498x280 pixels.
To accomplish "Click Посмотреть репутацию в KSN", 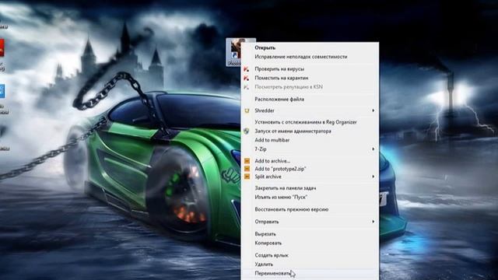I will click(x=289, y=86).
